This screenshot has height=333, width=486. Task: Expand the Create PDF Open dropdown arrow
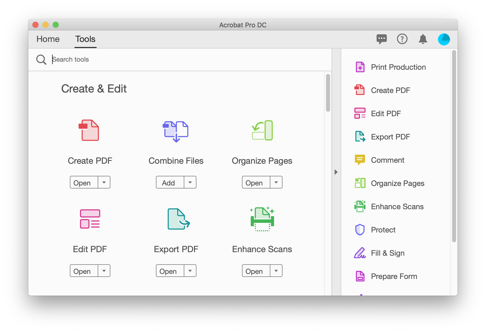pyautogui.click(x=104, y=182)
